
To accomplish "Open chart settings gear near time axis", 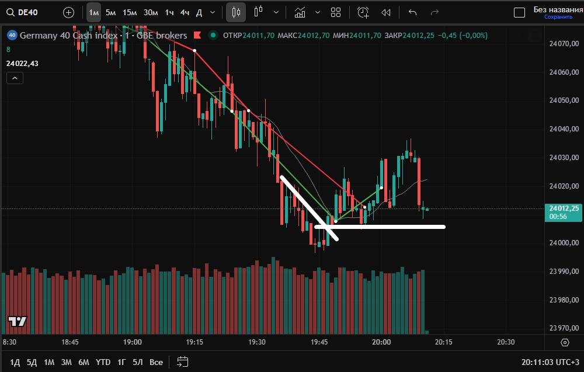I will pyautogui.click(x=565, y=342).
